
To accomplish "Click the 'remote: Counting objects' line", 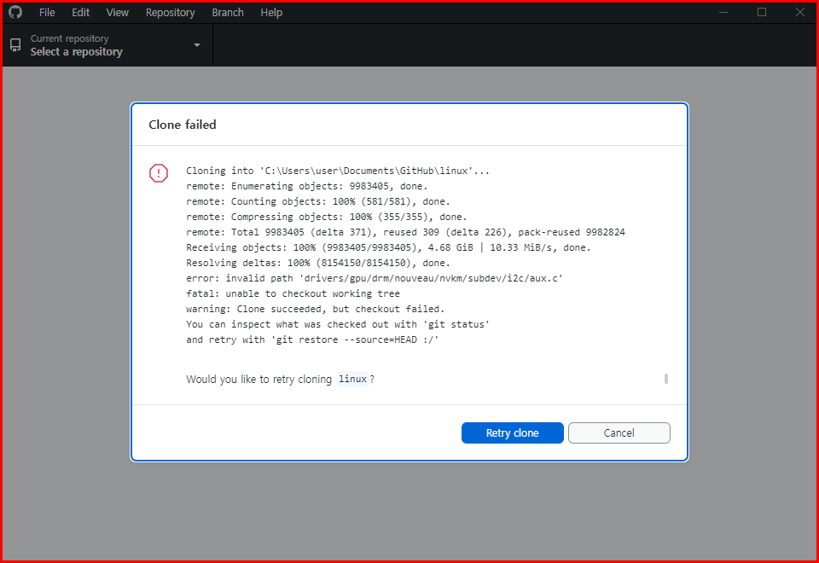I will pyautogui.click(x=318, y=201).
